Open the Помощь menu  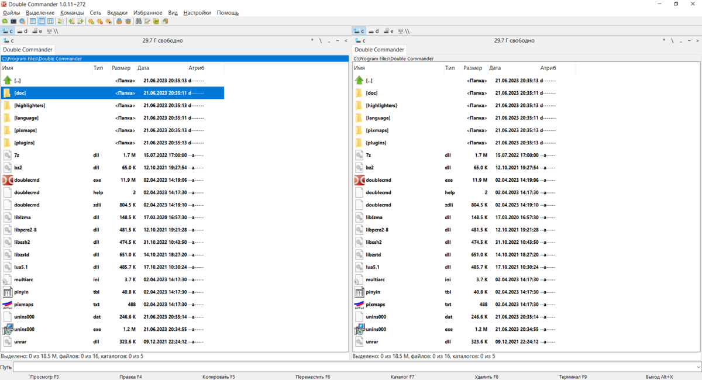point(228,12)
